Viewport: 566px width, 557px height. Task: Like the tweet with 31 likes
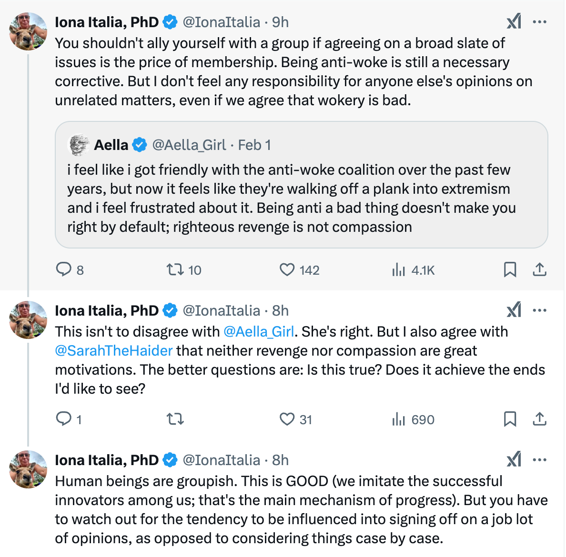pyautogui.click(x=286, y=419)
